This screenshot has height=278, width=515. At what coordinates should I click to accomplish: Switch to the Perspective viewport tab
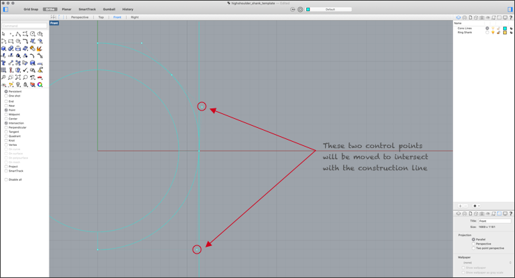(80, 17)
